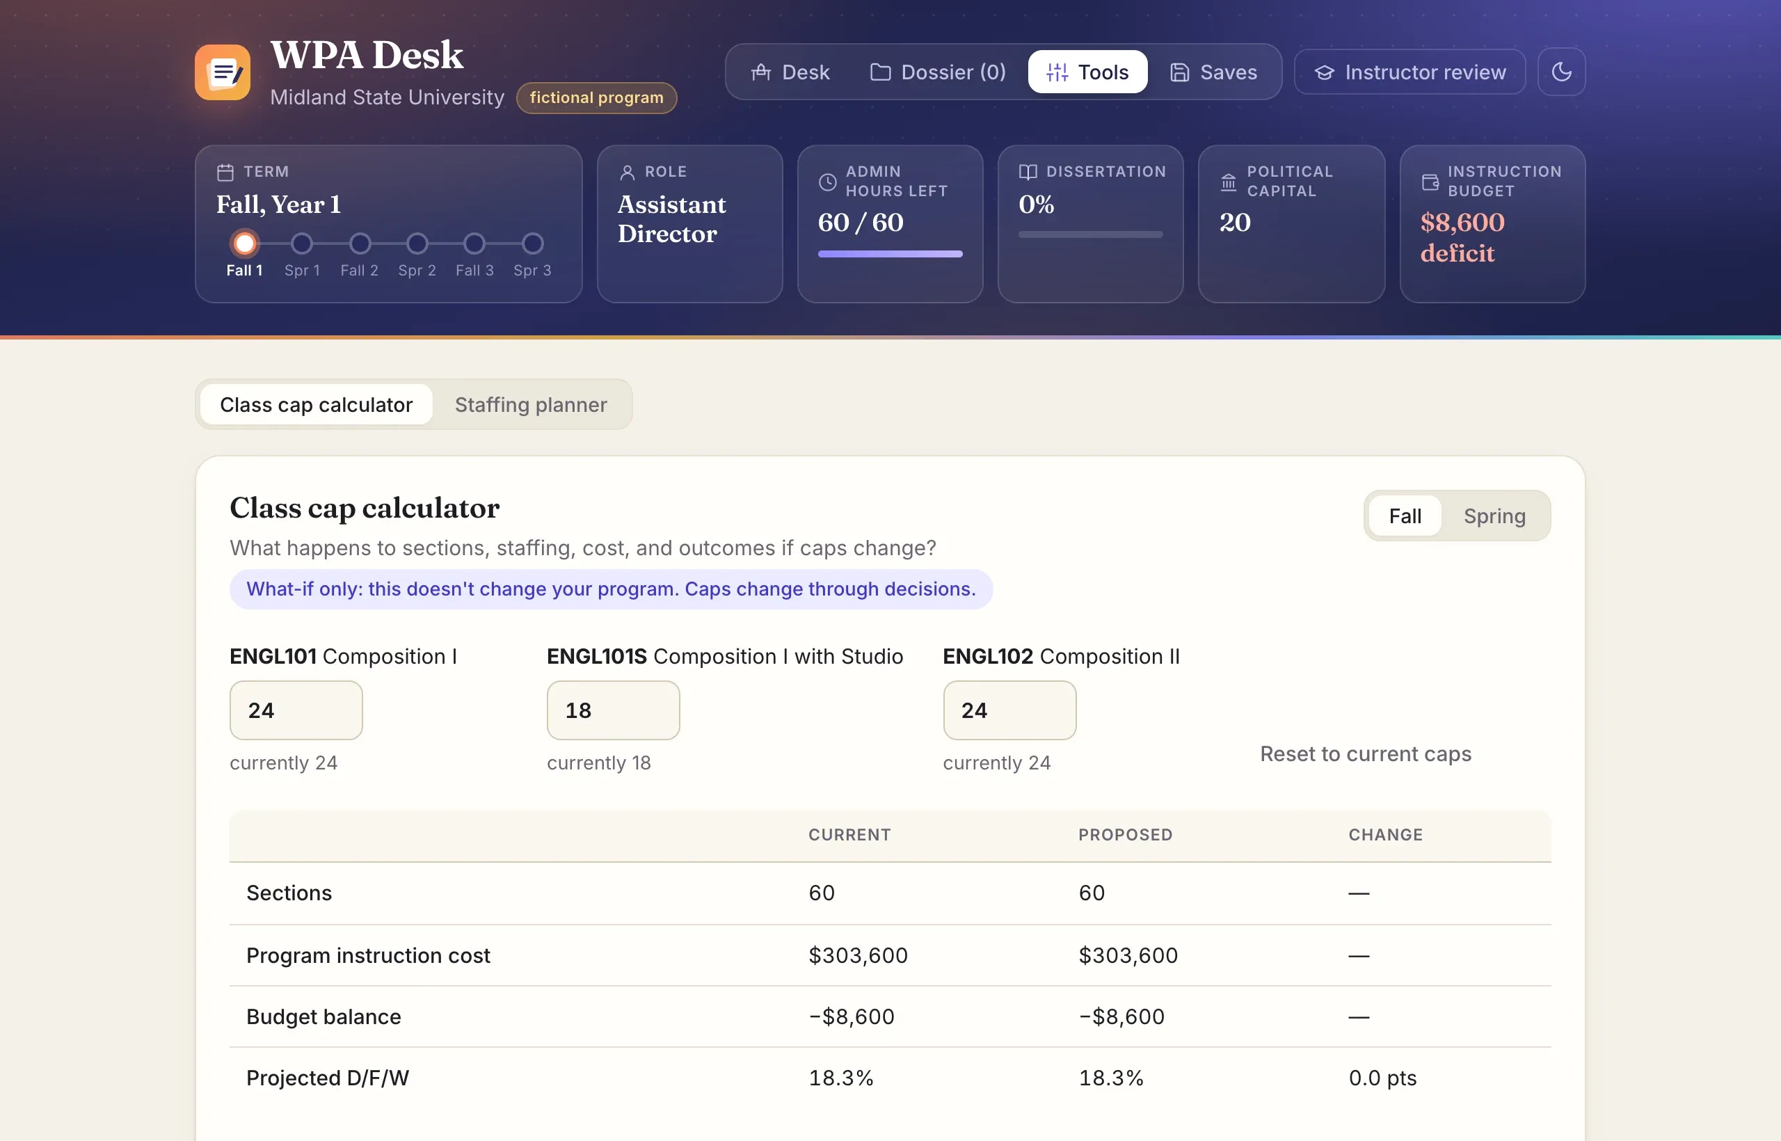This screenshot has width=1781, height=1141.
Task: Select the Spr 3 timeline marker
Action: tap(532, 243)
